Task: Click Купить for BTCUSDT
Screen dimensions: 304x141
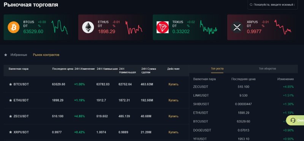Action: point(174,84)
